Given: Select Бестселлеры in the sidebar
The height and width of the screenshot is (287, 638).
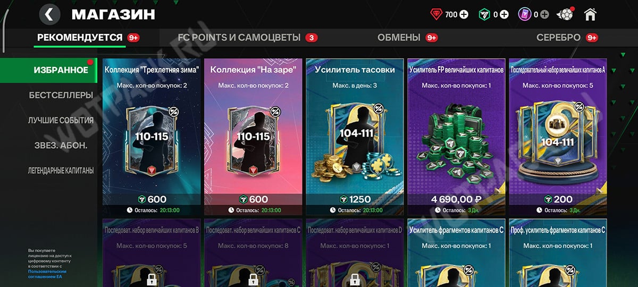Looking at the screenshot, I should 61,95.
